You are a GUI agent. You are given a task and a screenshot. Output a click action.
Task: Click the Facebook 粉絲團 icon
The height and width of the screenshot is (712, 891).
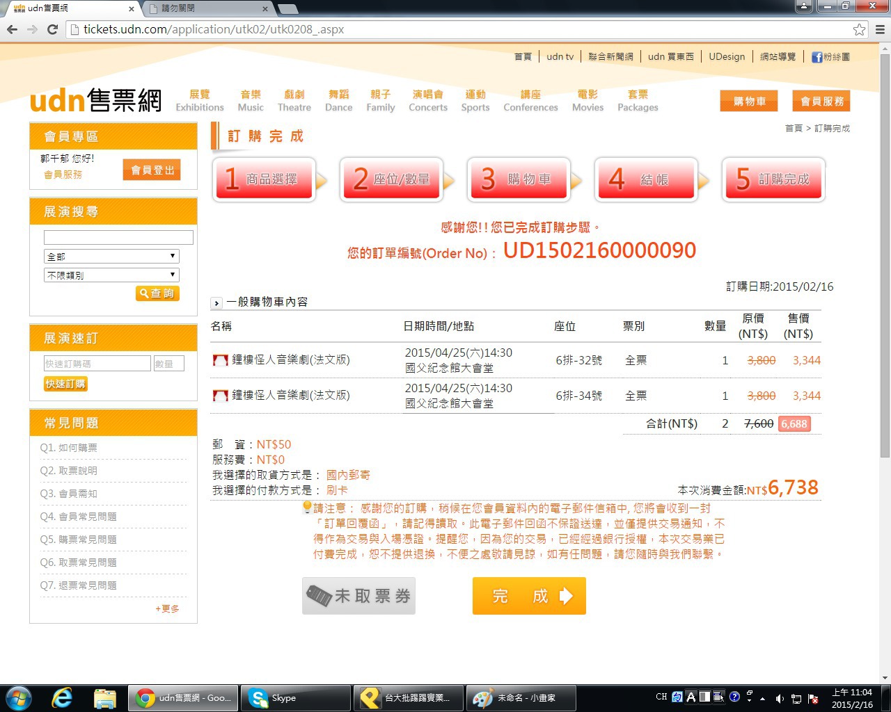pos(817,57)
